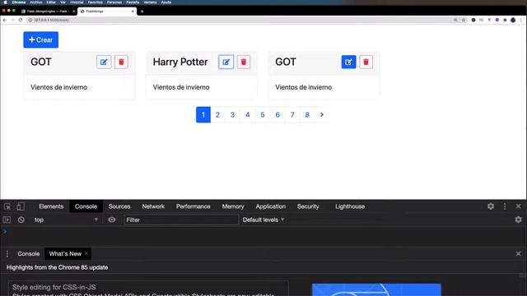
Task: Go back in browser history
Action: click(5, 20)
